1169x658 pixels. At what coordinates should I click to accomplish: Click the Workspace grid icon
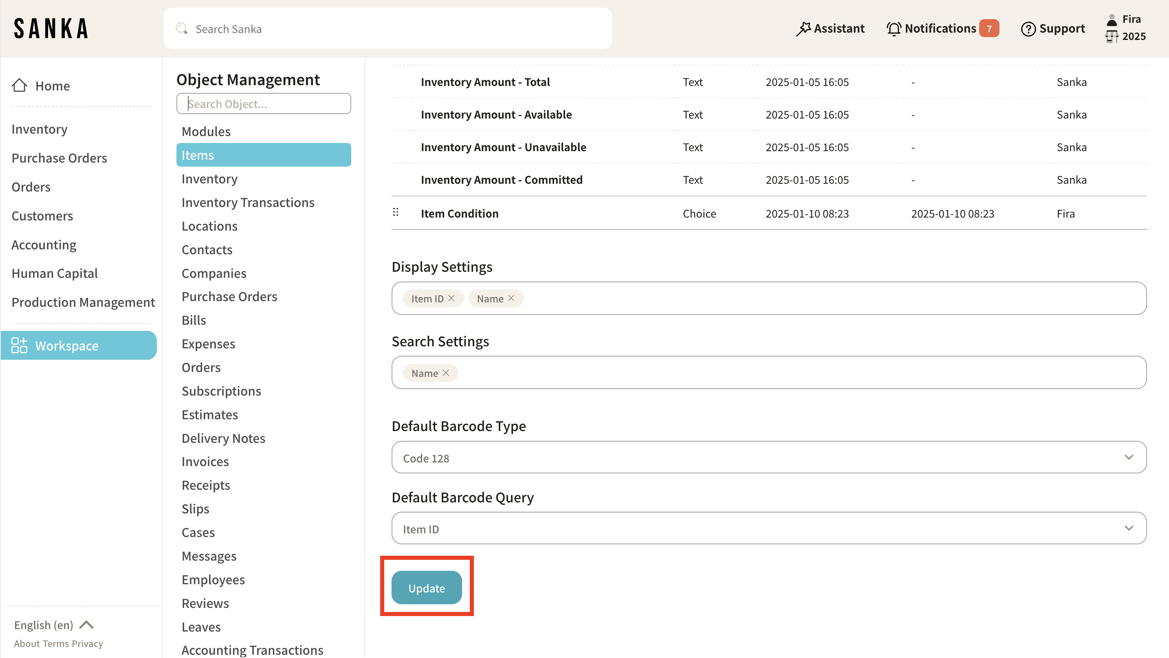pos(19,346)
